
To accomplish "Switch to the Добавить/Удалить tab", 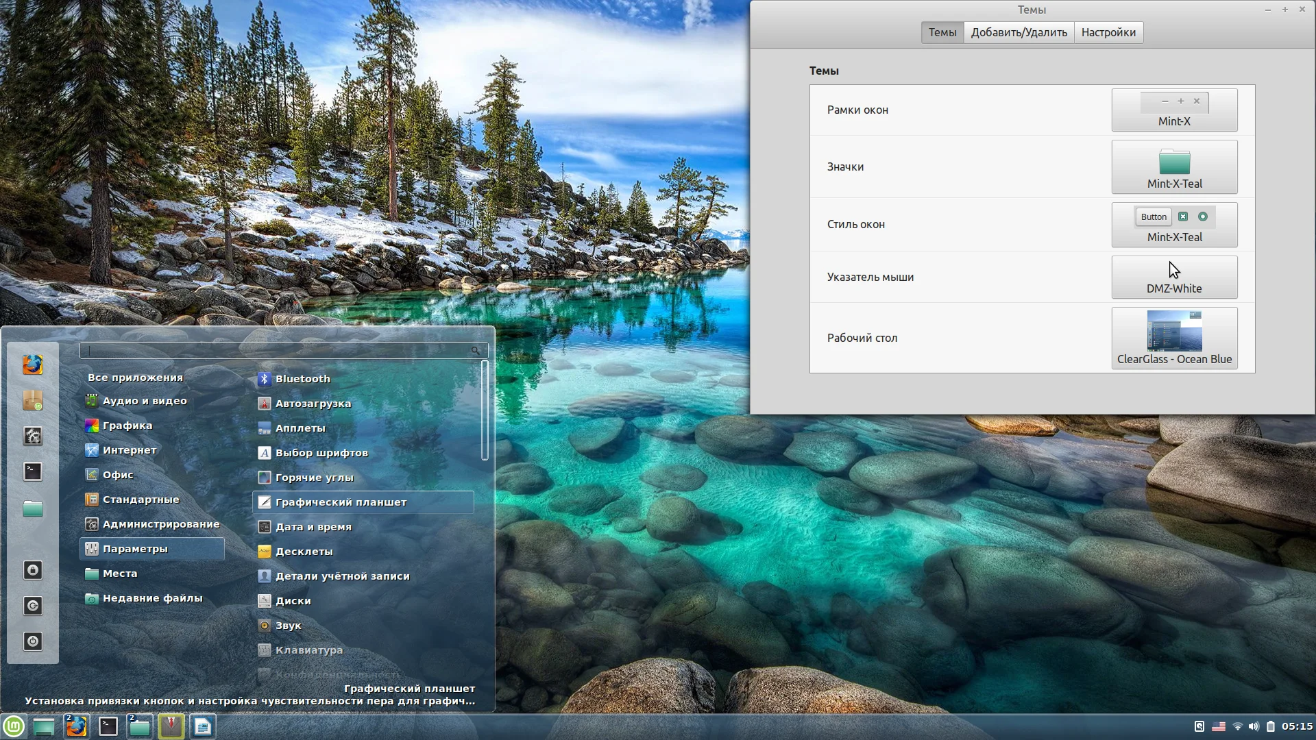I will pyautogui.click(x=1019, y=32).
